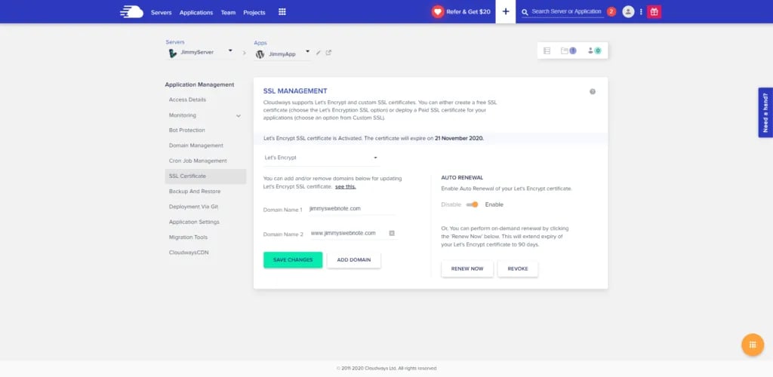
Task: Expand the Monitoring submenu chevron
Action: tap(239, 115)
